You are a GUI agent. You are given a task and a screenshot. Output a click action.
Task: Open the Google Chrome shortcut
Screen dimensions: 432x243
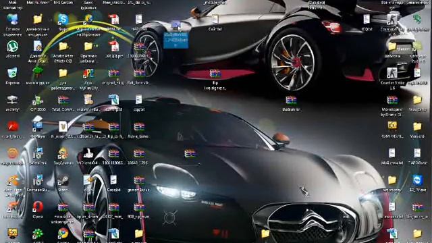(63, 234)
